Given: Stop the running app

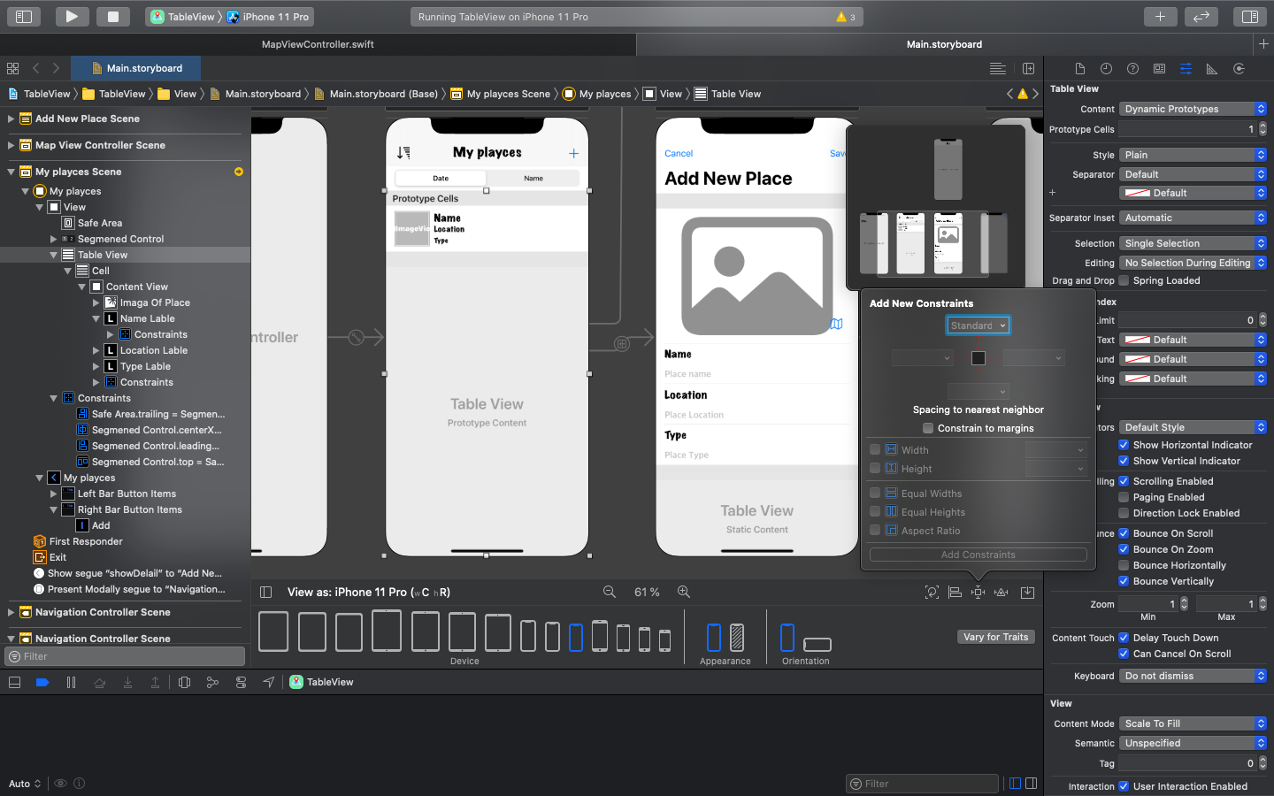Looking at the screenshot, I should (x=113, y=16).
